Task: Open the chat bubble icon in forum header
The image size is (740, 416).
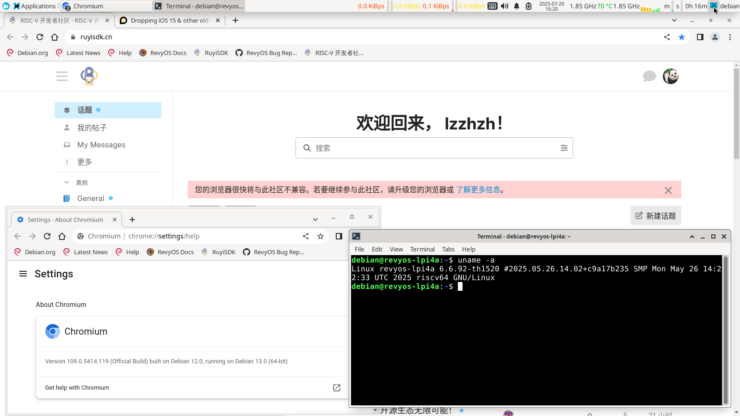Action: click(x=649, y=76)
